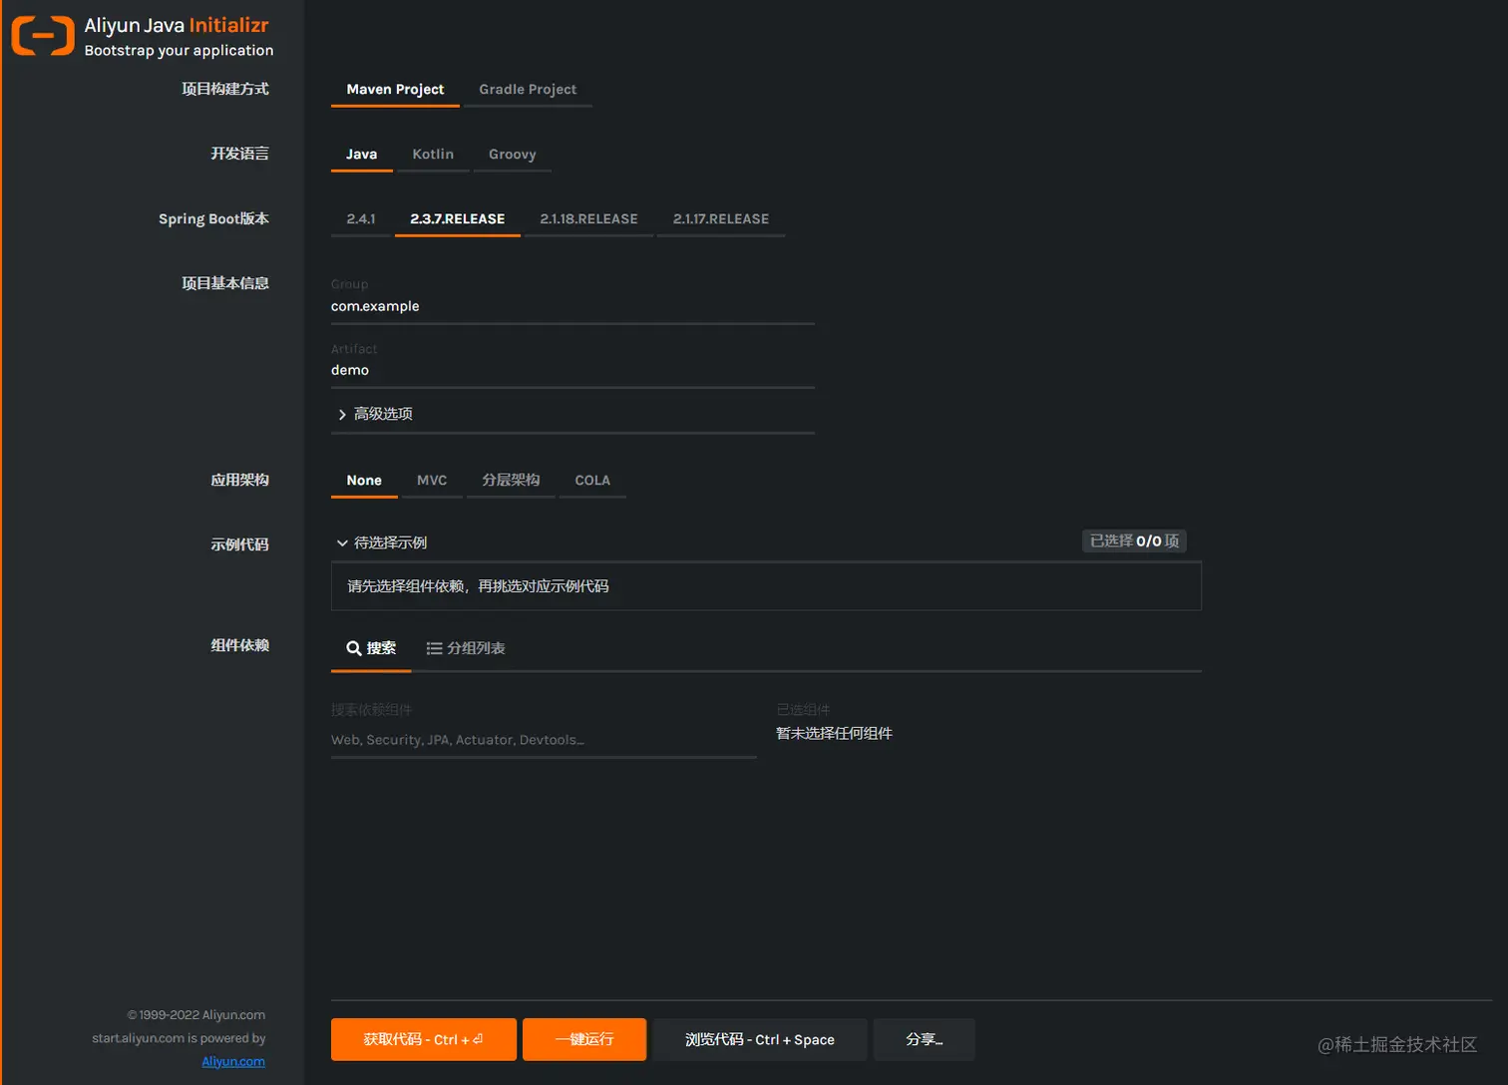Focus the Group field com.example
The width and height of the screenshot is (1508, 1085).
pos(572,306)
